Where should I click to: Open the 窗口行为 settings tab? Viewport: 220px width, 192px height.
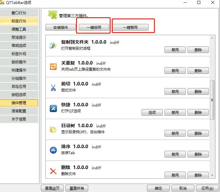(19, 13)
